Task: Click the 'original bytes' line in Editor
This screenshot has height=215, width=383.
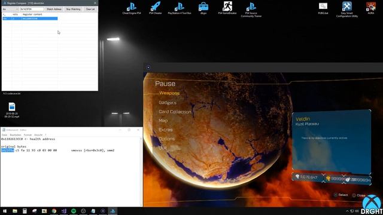Action: point(14,146)
